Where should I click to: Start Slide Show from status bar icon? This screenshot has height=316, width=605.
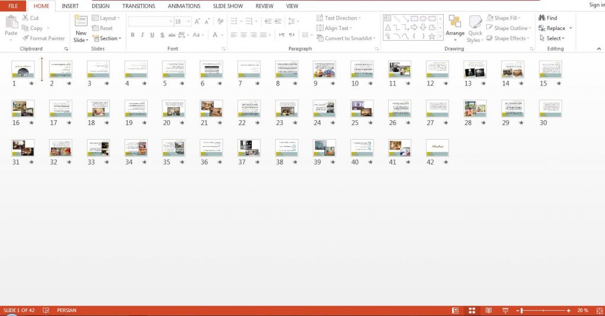pyautogui.click(x=505, y=310)
